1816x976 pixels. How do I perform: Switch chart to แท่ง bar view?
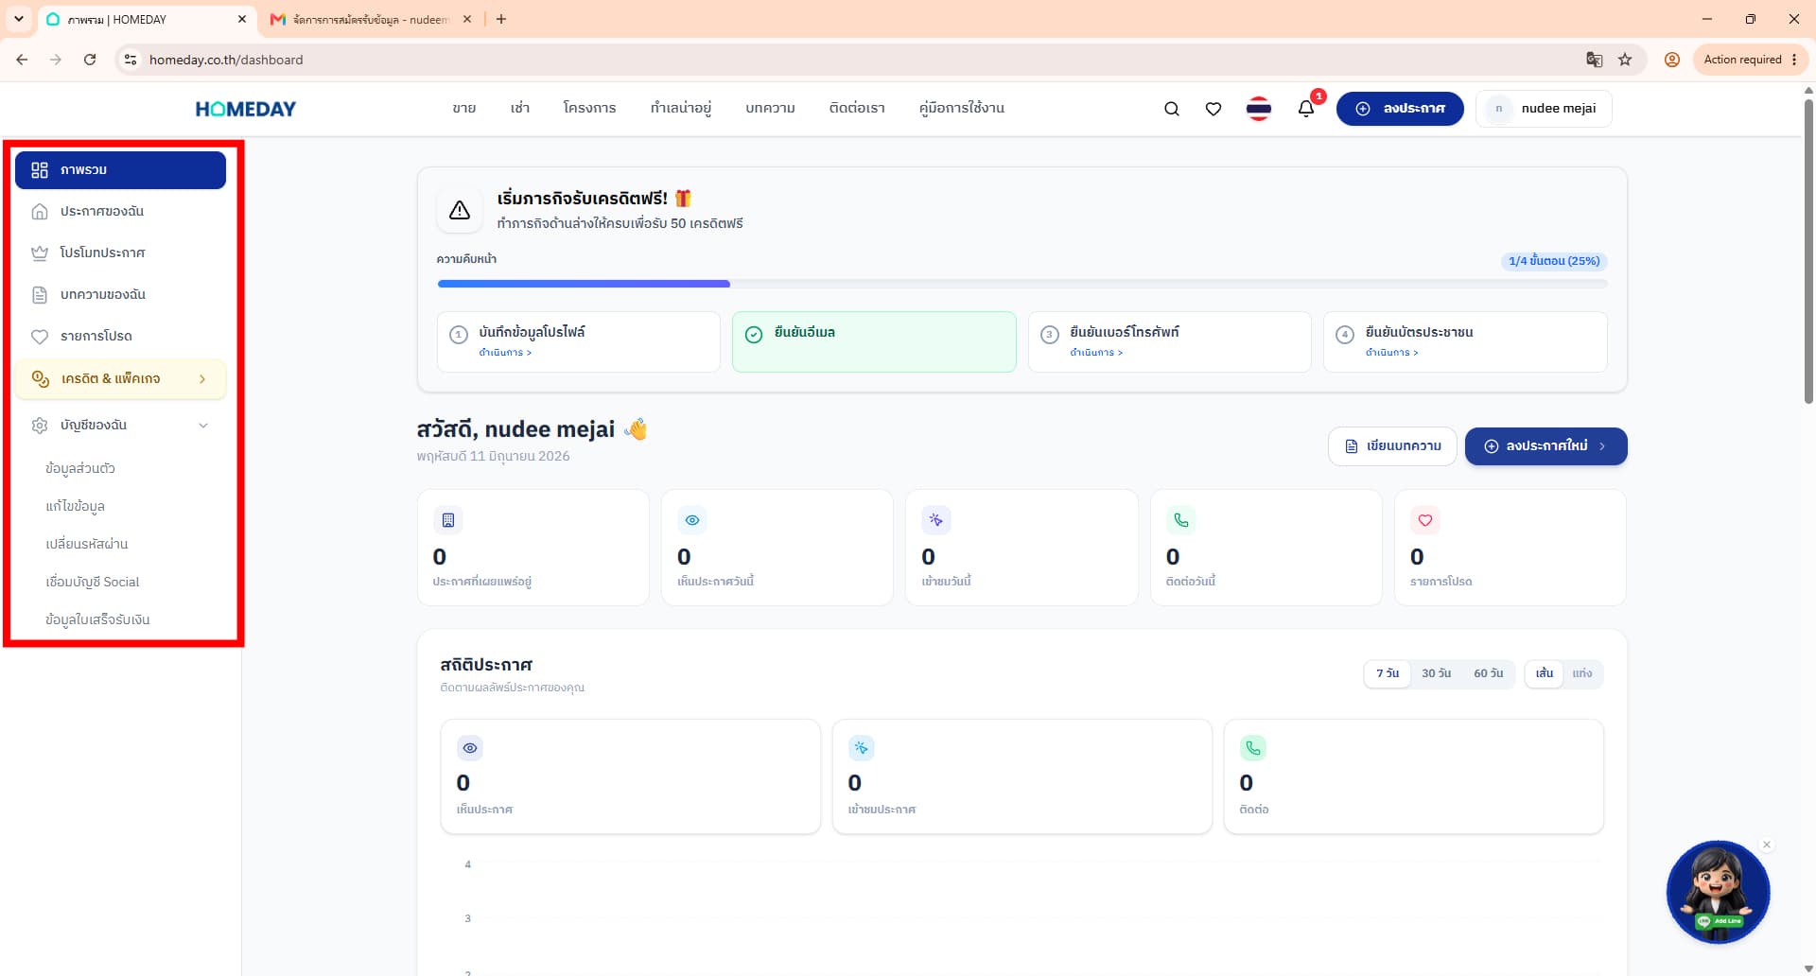pyautogui.click(x=1582, y=673)
